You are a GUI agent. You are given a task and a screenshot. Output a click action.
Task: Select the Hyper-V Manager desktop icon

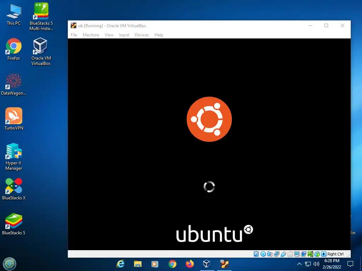14,157
